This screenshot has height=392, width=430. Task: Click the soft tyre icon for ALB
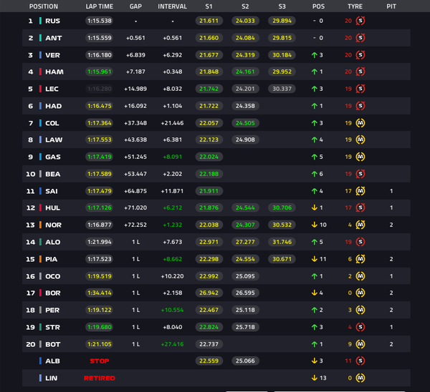(x=360, y=361)
